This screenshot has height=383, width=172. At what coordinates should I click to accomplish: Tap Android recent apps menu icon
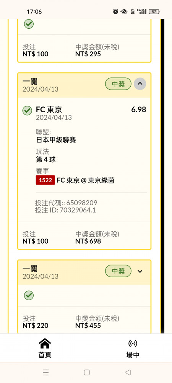45,372
